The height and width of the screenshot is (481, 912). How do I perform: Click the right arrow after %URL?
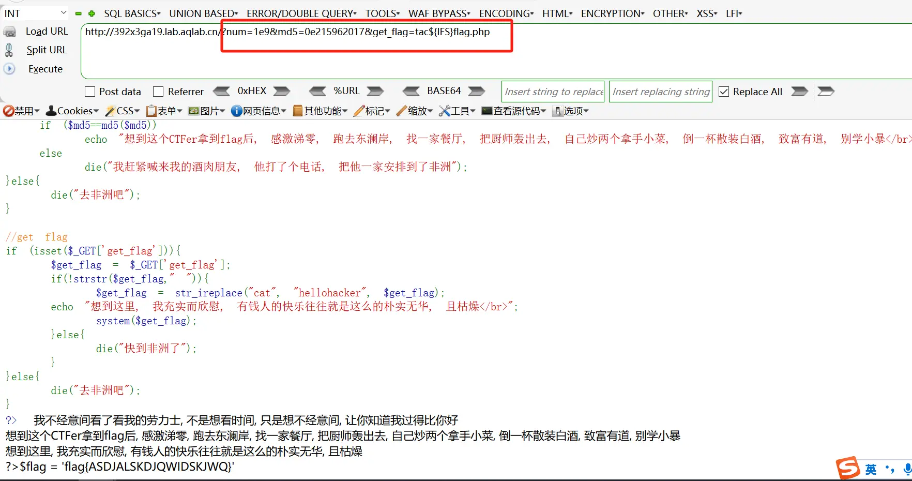click(x=375, y=92)
